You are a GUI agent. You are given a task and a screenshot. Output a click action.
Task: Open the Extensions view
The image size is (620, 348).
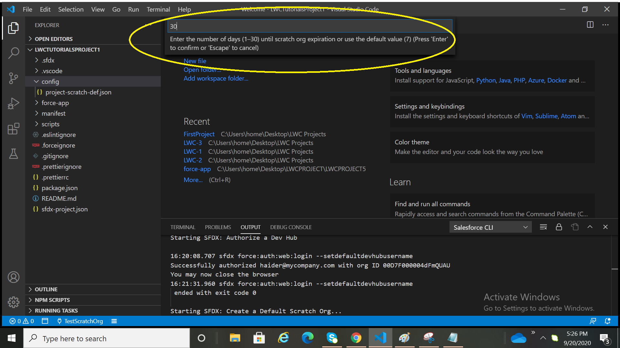[13, 129]
